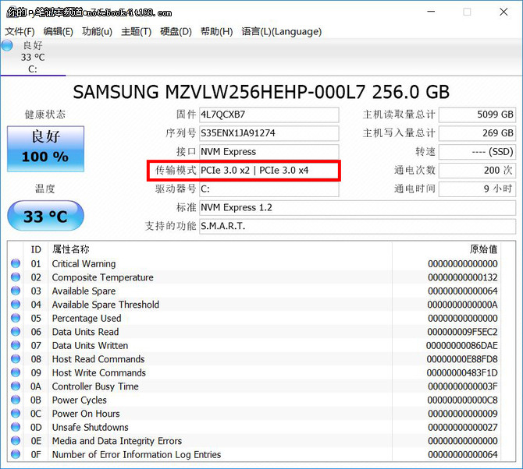Click raw value 000000009F5EC2
This screenshot has height=469, width=523.
point(462,332)
